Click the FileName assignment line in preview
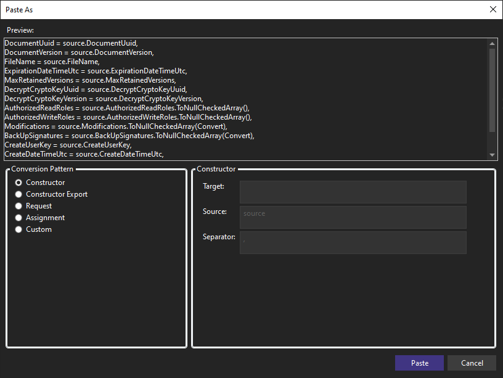Viewport: 503px width, 378px height. 52,62
